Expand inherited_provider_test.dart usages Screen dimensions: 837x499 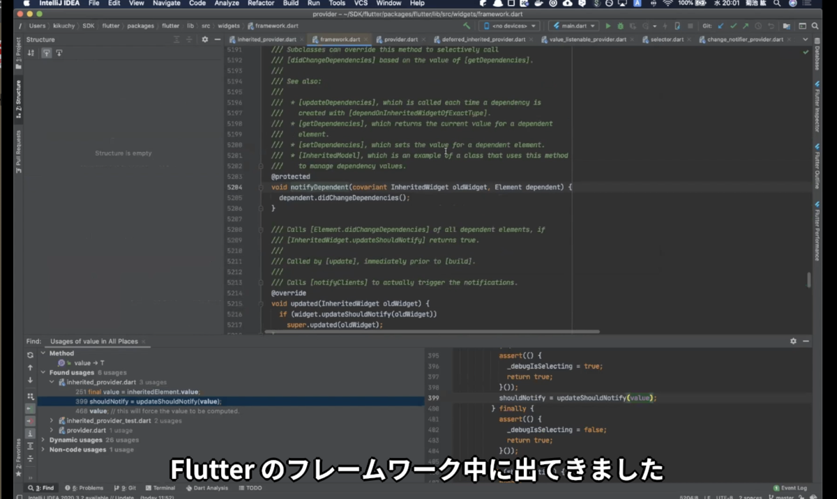point(52,421)
